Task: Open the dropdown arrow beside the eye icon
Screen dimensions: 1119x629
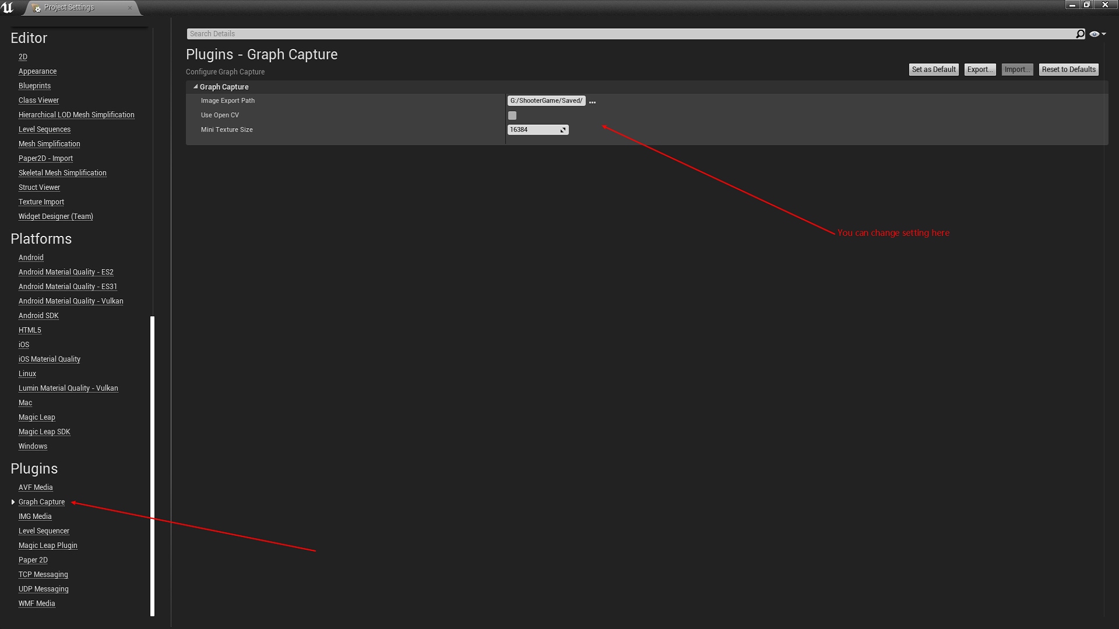Action: click(1104, 33)
